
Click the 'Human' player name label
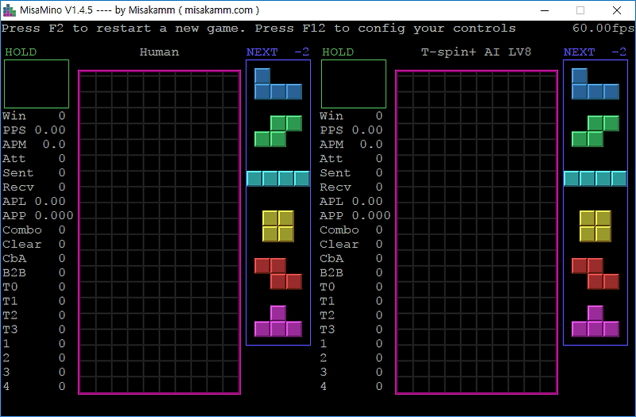[159, 52]
